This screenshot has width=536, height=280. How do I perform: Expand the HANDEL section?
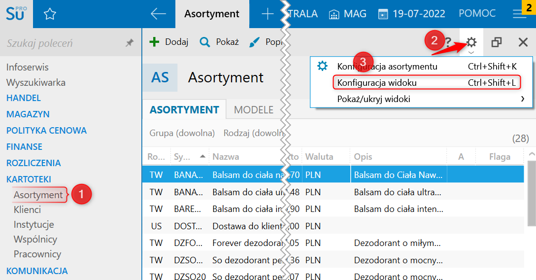pos(24,98)
